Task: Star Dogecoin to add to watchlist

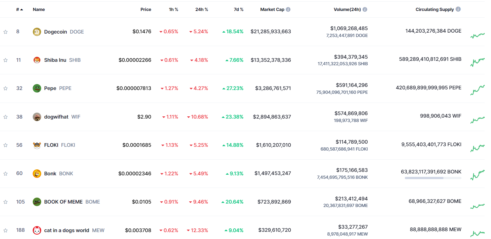Action: (x=5, y=32)
